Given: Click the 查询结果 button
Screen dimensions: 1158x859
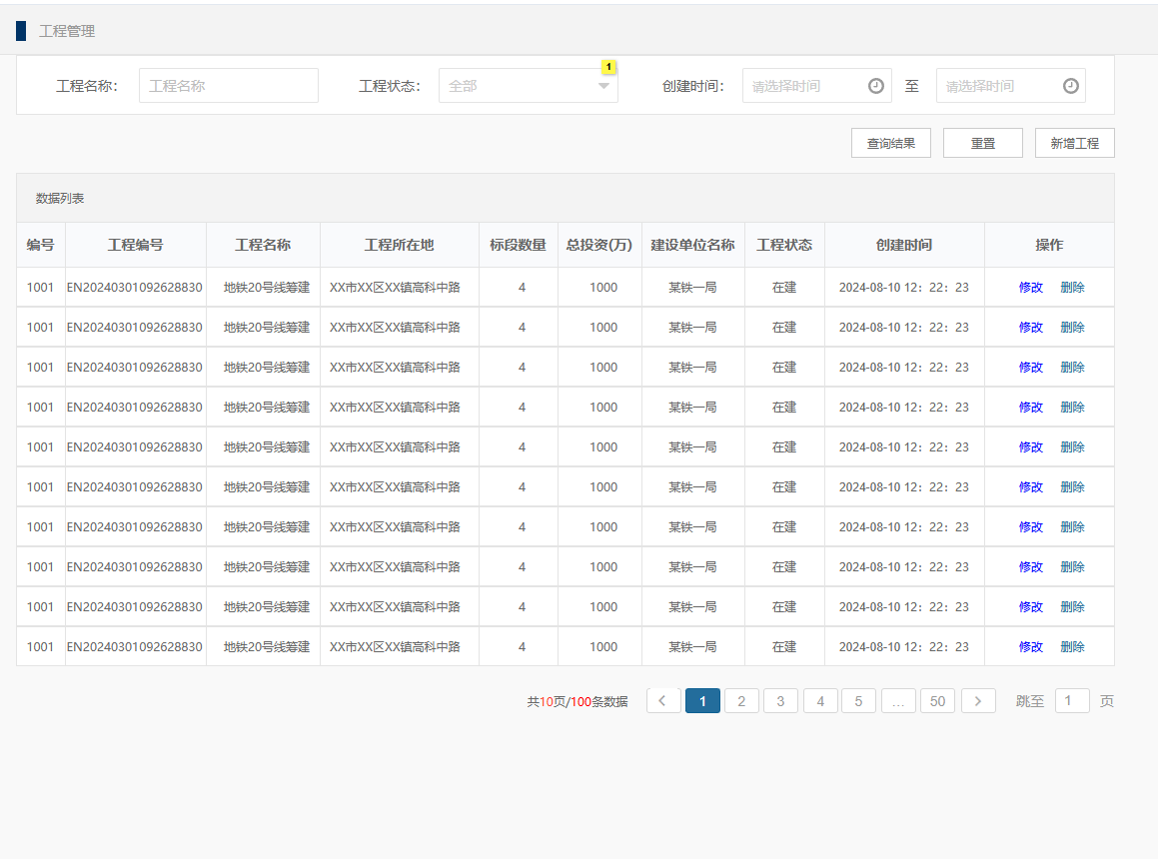Looking at the screenshot, I should click(x=890, y=143).
